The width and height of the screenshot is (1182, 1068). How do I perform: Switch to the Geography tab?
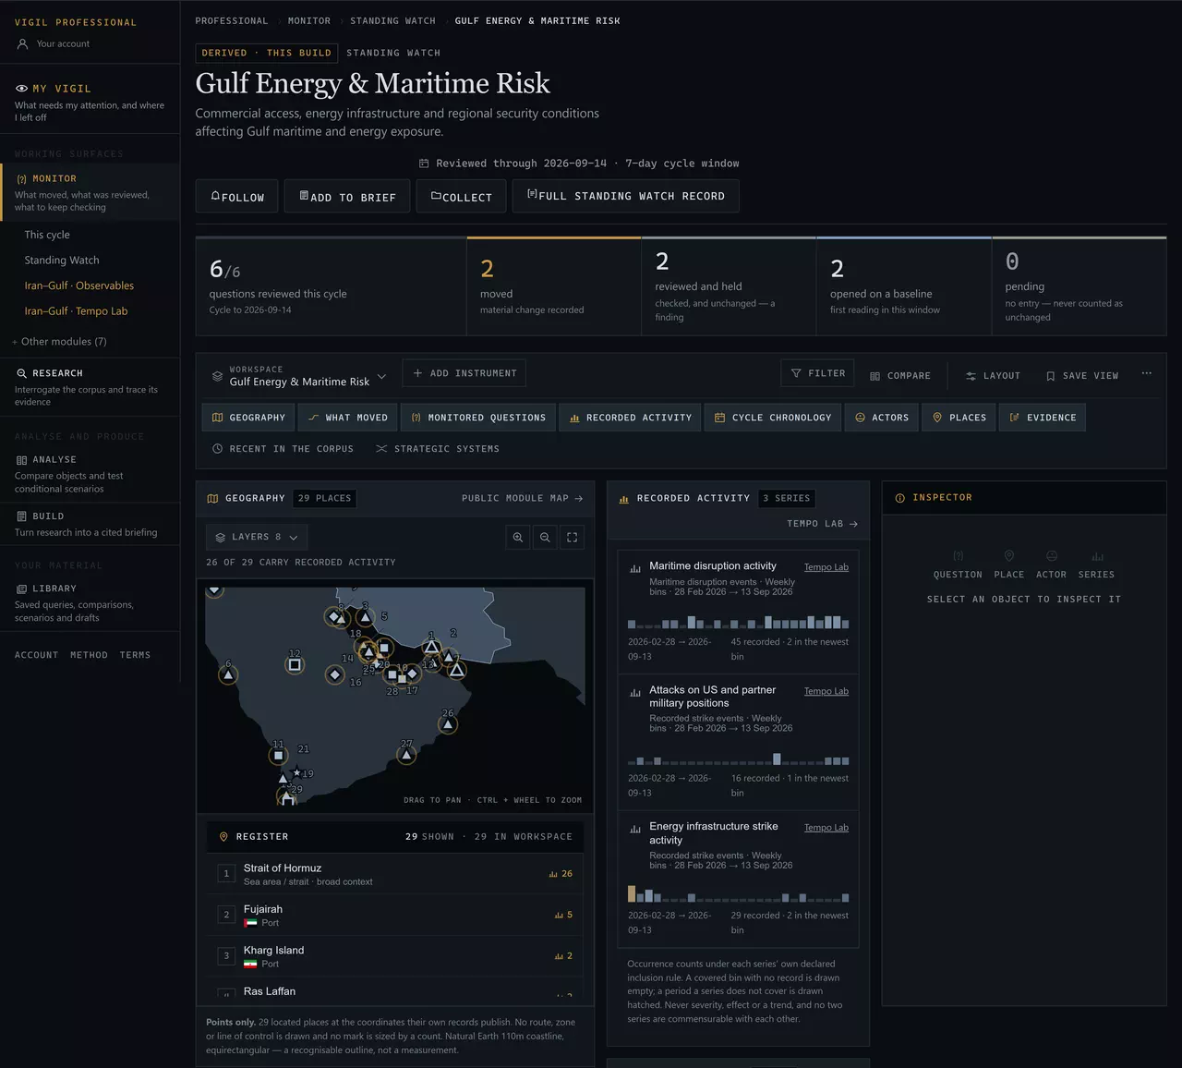(x=248, y=418)
